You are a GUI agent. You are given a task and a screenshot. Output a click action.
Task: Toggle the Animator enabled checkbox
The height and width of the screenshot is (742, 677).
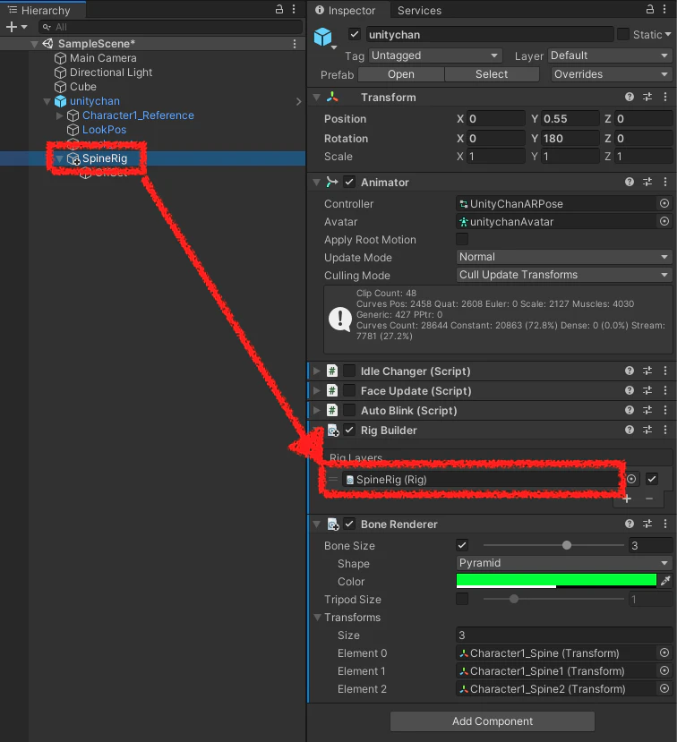click(x=349, y=182)
